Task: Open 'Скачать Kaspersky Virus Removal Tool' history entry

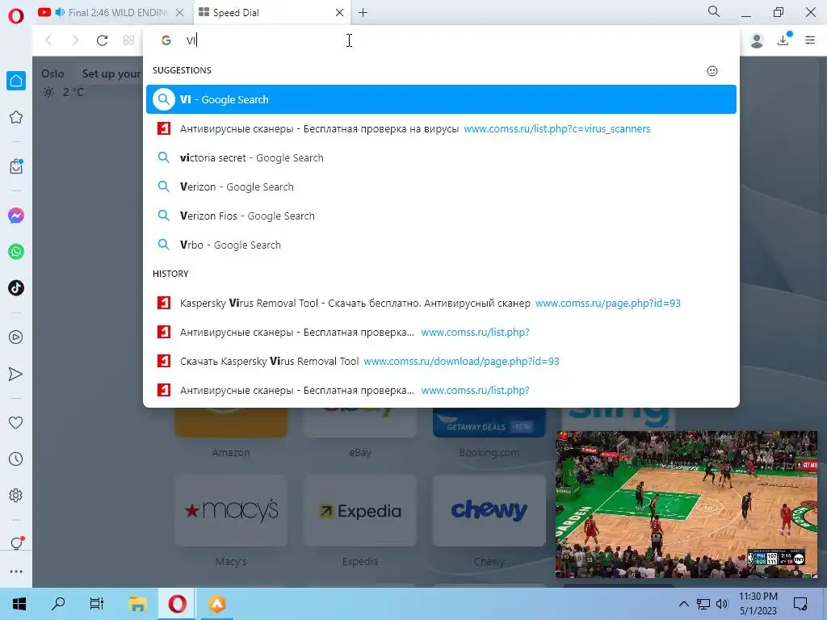Action: pyautogui.click(x=441, y=361)
